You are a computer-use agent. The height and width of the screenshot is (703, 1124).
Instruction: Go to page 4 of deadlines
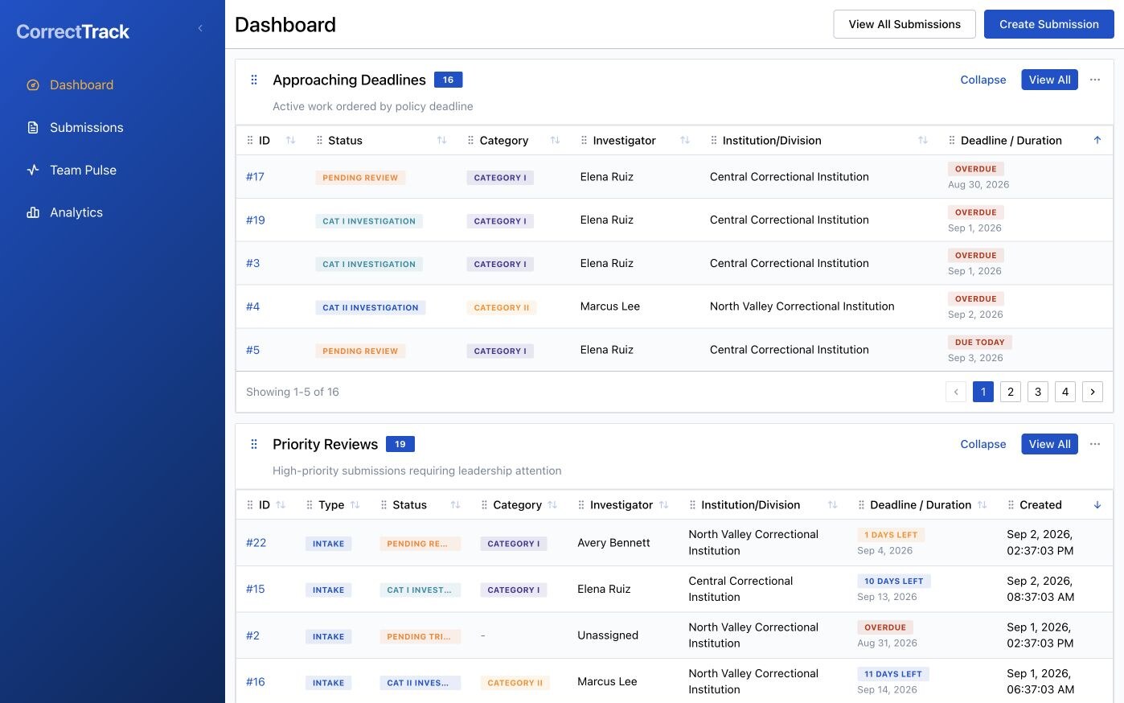point(1065,392)
